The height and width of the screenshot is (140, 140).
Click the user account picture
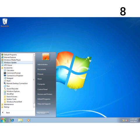tap(46, 57)
